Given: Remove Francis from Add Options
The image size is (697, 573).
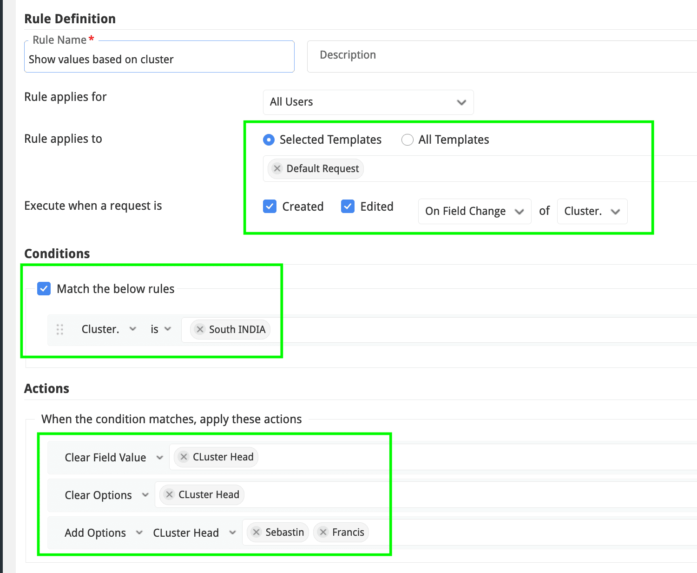Looking at the screenshot, I should (323, 532).
